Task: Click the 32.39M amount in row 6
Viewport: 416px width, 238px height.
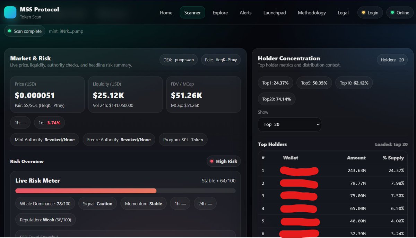Action: (358, 233)
